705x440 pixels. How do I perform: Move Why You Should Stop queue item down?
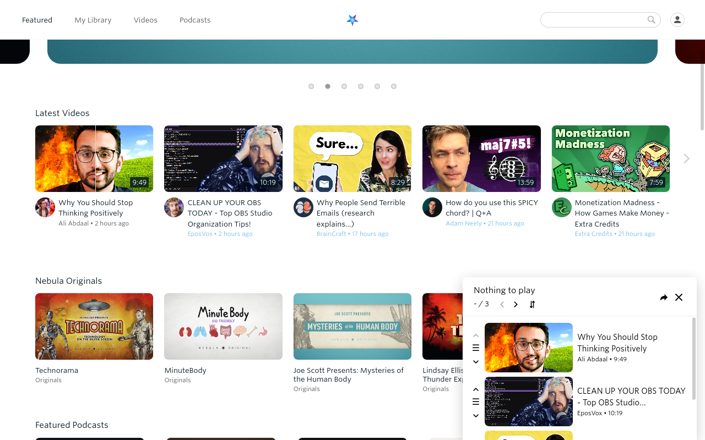476,362
